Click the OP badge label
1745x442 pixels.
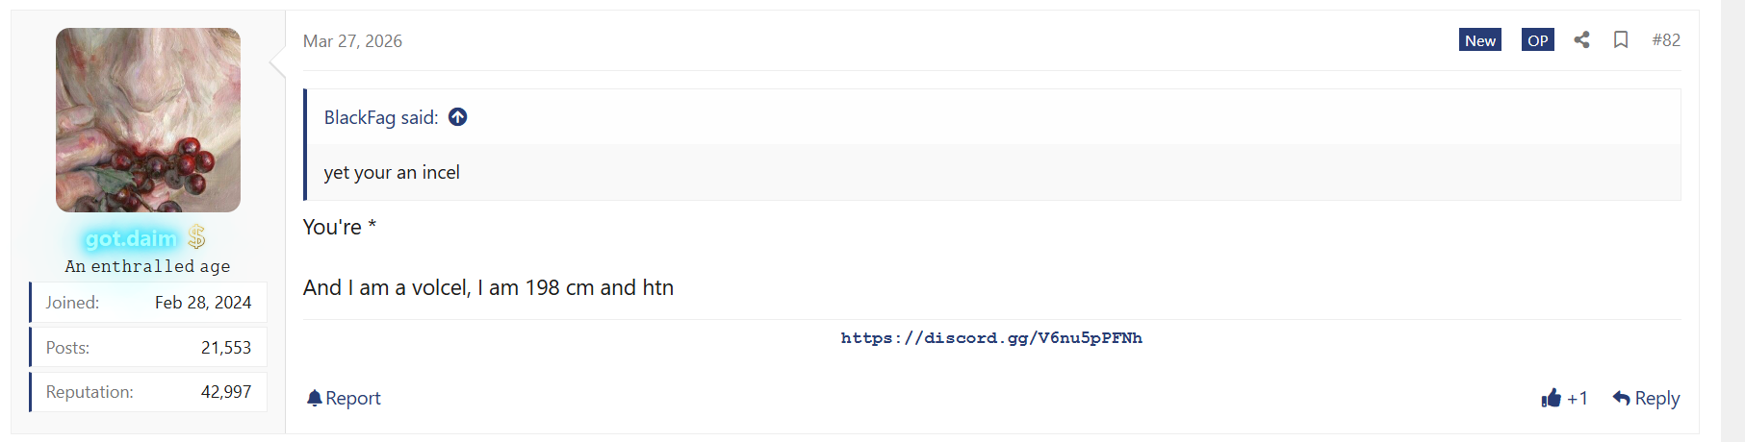[x=1538, y=39]
